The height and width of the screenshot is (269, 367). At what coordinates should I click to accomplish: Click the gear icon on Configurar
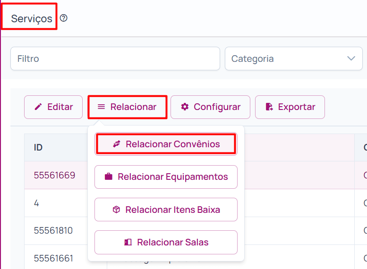(185, 107)
